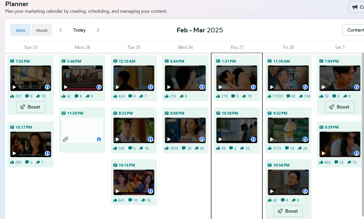Click the vertical scrollbar on the calendar
The image size is (364, 219).
(x=363, y=134)
